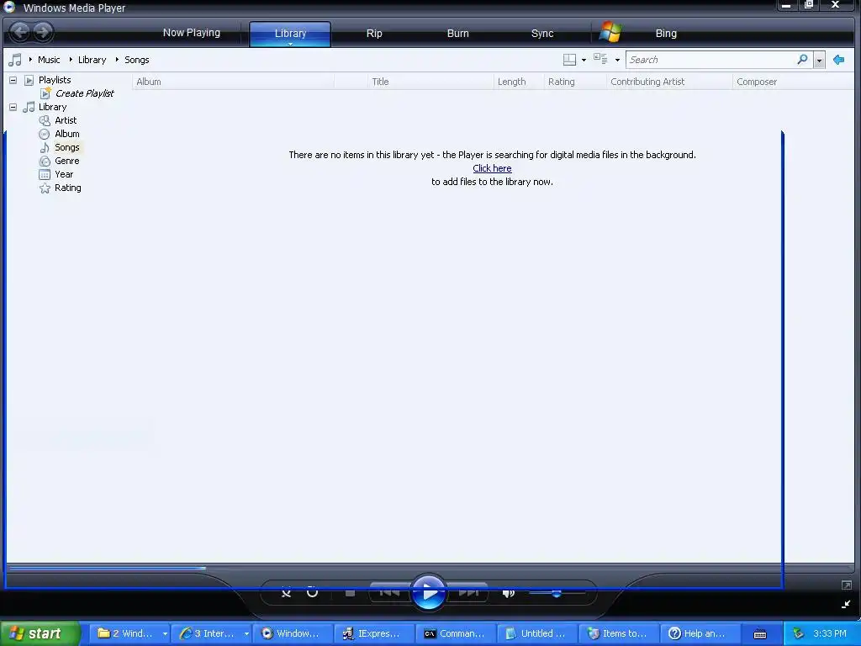Click Create Playlist
This screenshot has height=646, width=861.
coord(85,93)
